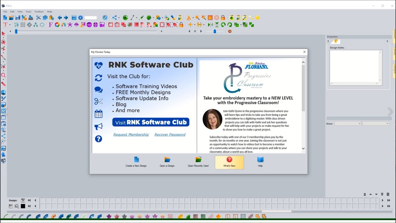
Task: Click Properties tab scroll left arrow
Action: pos(329,41)
